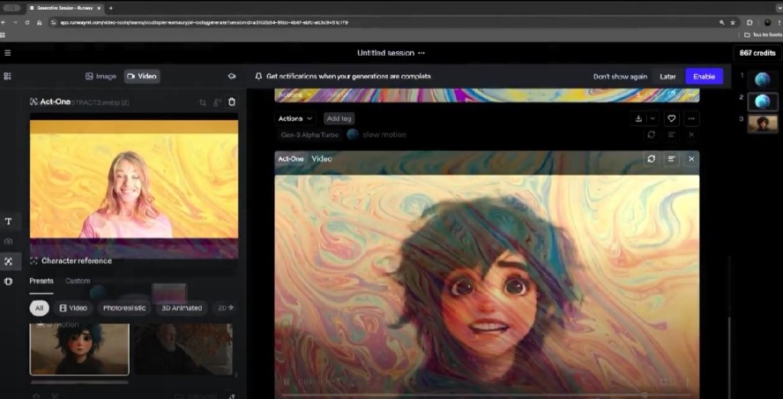Open the Custom tab
The height and width of the screenshot is (399, 783).
(78, 281)
